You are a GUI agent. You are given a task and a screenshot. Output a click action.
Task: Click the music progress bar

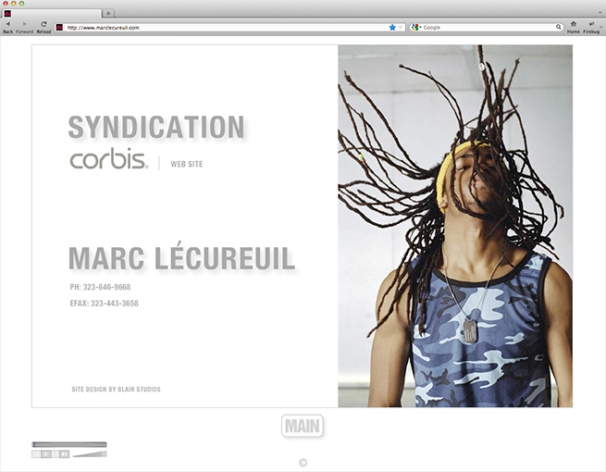pyautogui.click(x=69, y=444)
